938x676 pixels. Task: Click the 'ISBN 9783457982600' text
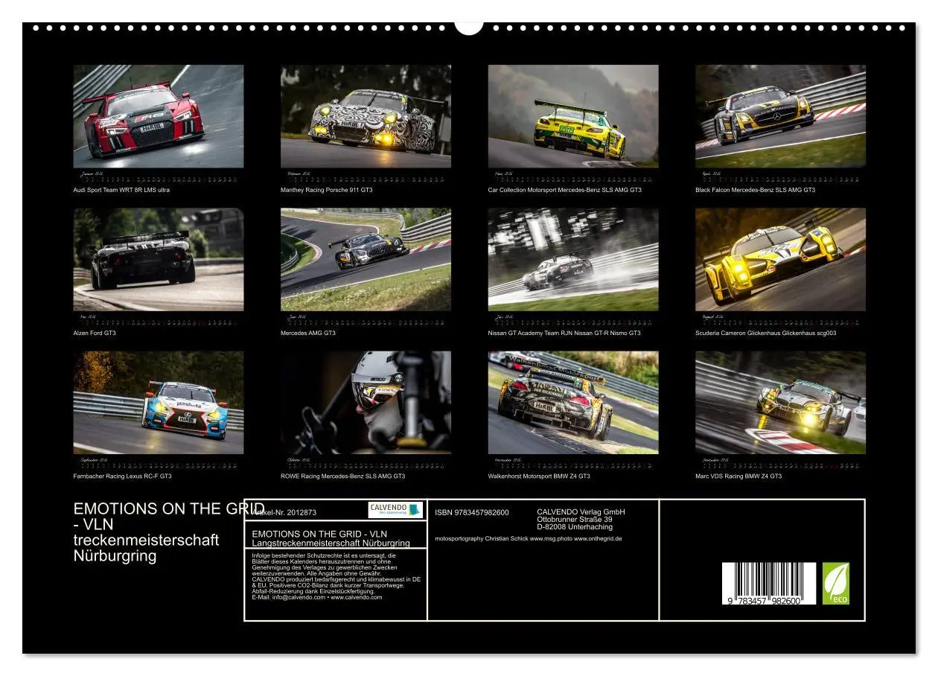pos(472,512)
